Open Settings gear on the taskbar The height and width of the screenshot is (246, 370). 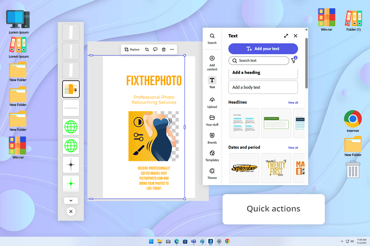click(x=219, y=241)
